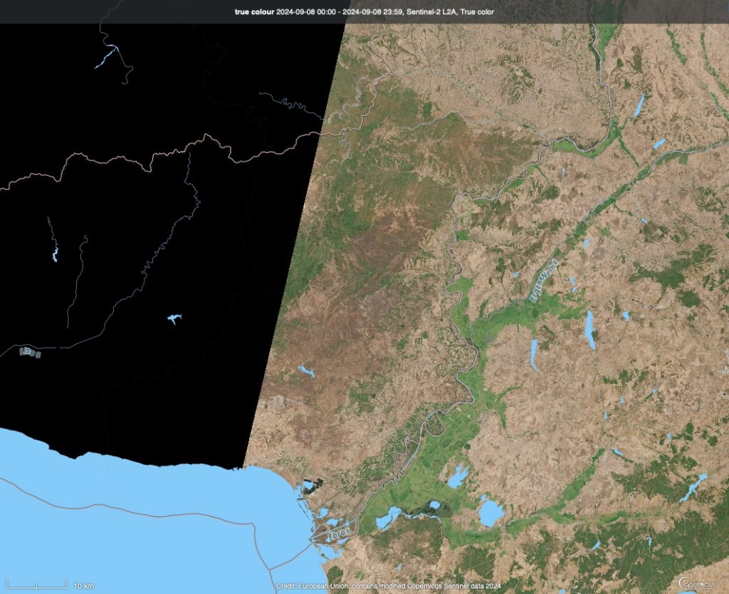Click the small lake west of the river

tap(307, 370)
